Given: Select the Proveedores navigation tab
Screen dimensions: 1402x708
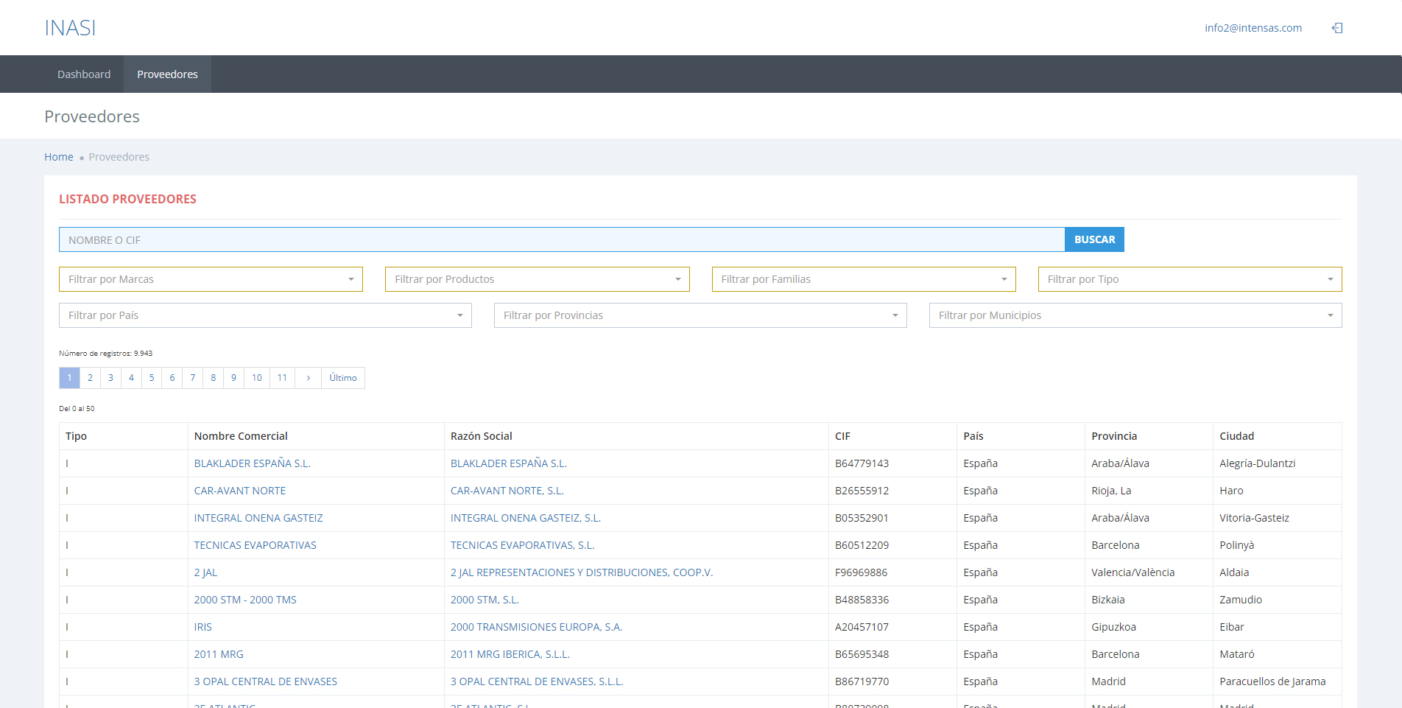Looking at the screenshot, I should pyautogui.click(x=167, y=74).
